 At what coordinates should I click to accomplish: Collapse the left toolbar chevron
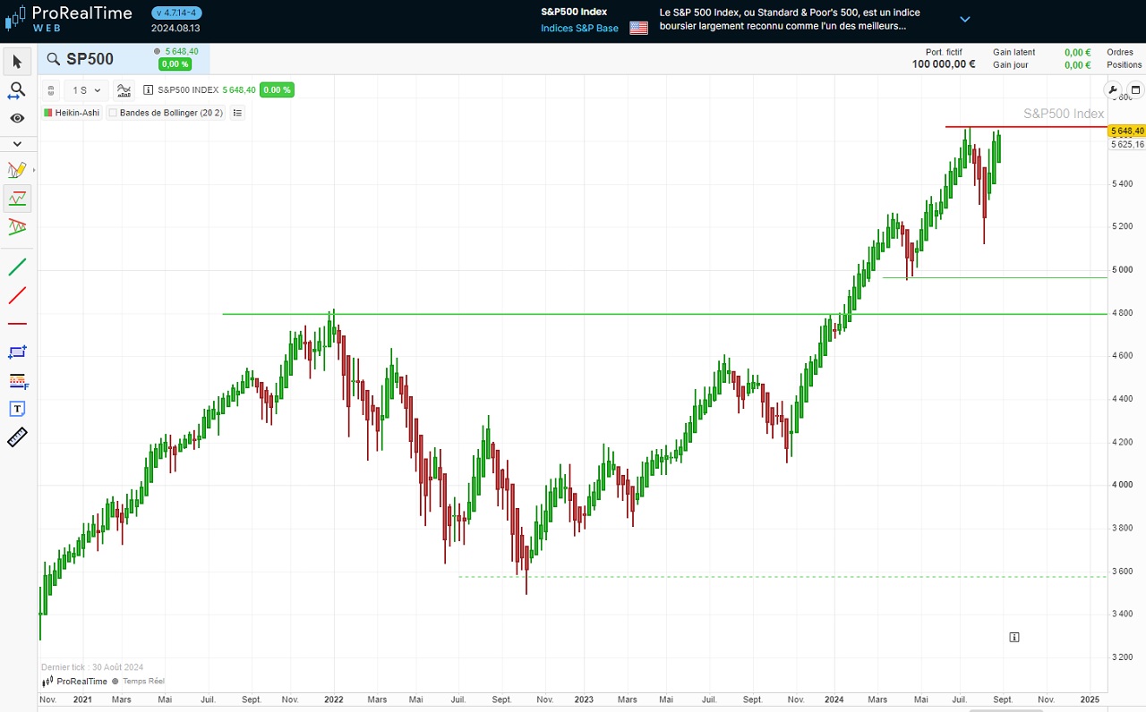pyautogui.click(x=17, y=144)
